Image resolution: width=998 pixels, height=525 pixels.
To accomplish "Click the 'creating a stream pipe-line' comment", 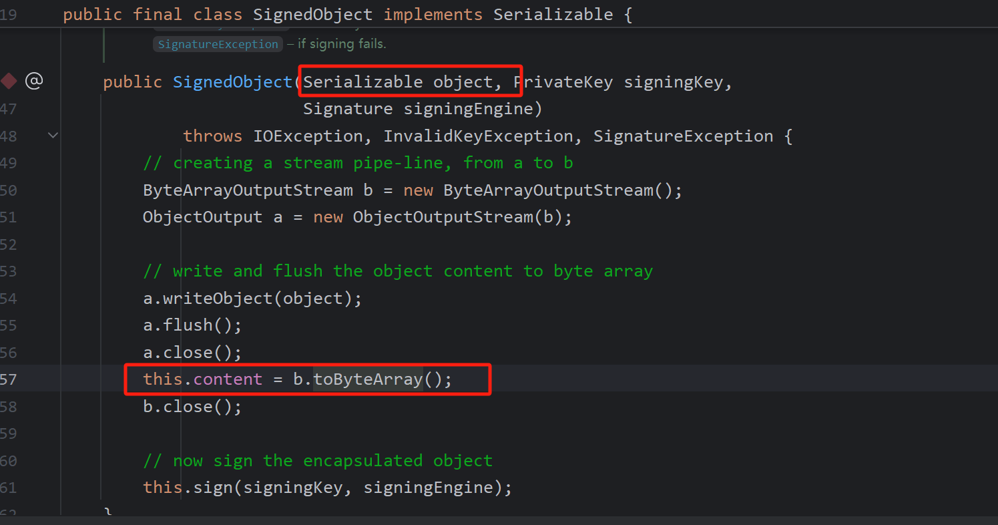I will tap(358, 163).
